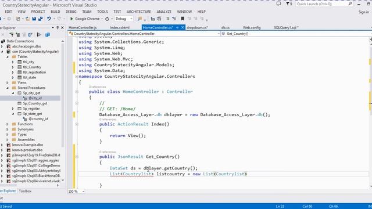
Task: Open the Debug configuration dropdown
Action: pyautogui.click(x=124, y=19)
